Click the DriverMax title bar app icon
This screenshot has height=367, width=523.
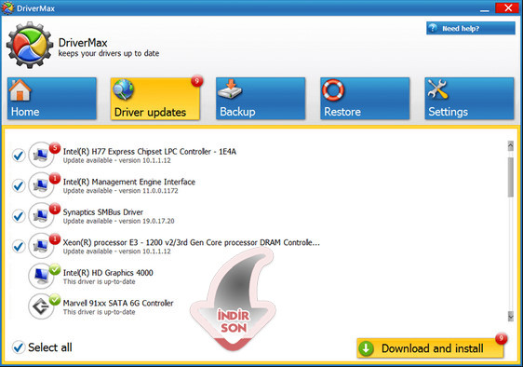click(7, 8)
